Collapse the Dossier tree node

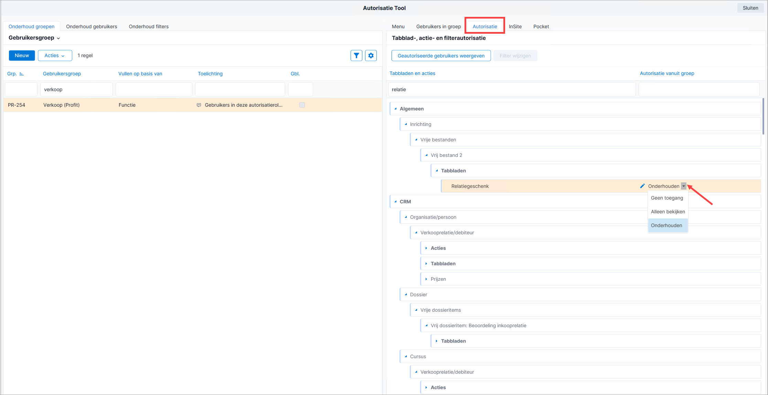coord(406,295)
